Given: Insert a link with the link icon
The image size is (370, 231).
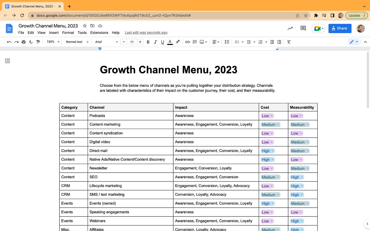Looking at the screenshot, I should pyautogui.click(x=188, y=42).
